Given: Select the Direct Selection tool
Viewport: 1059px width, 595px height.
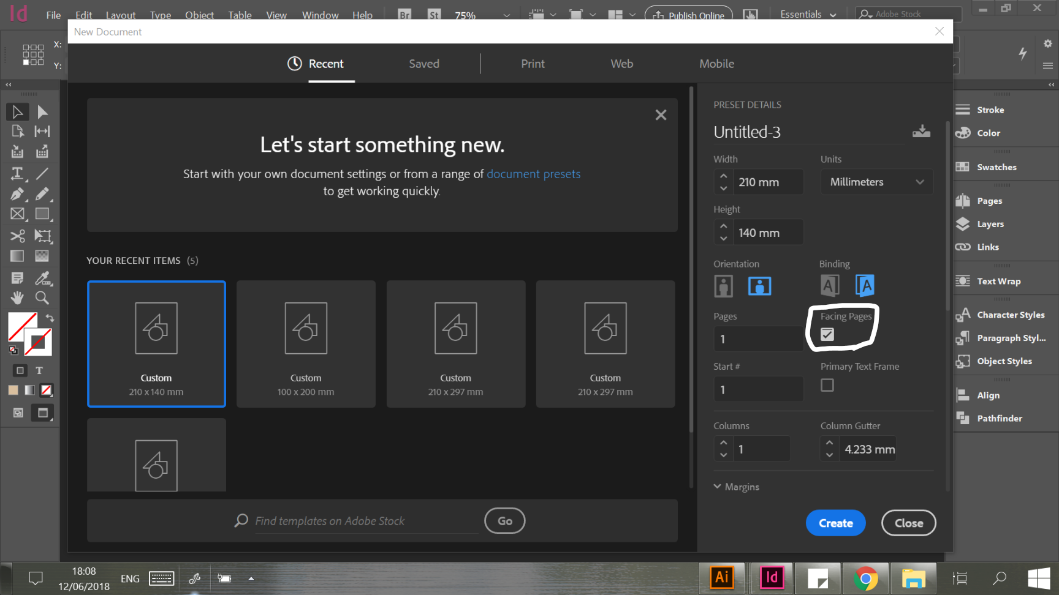Looking at the screenshot, I should coord(42,112).
